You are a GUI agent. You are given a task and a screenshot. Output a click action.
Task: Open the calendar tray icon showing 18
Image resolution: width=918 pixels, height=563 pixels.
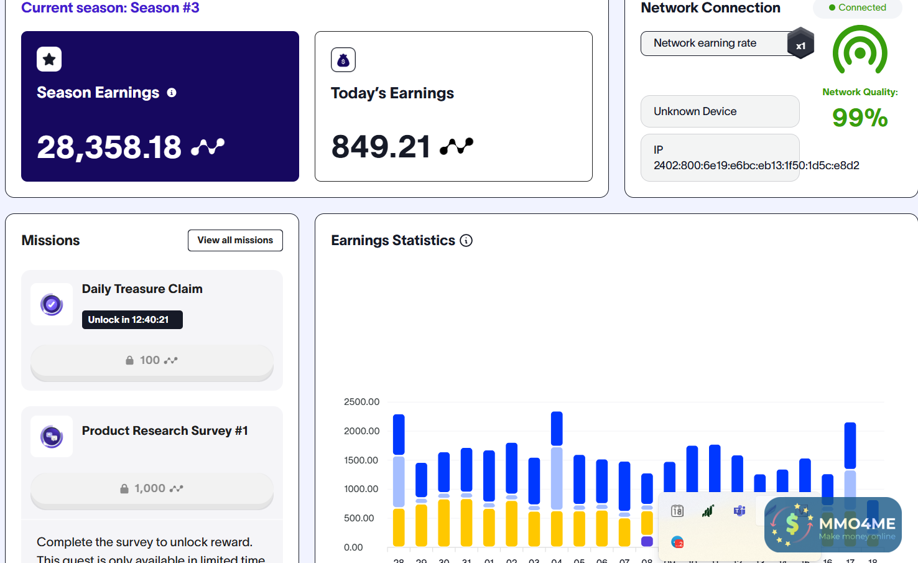coord(677,511)
